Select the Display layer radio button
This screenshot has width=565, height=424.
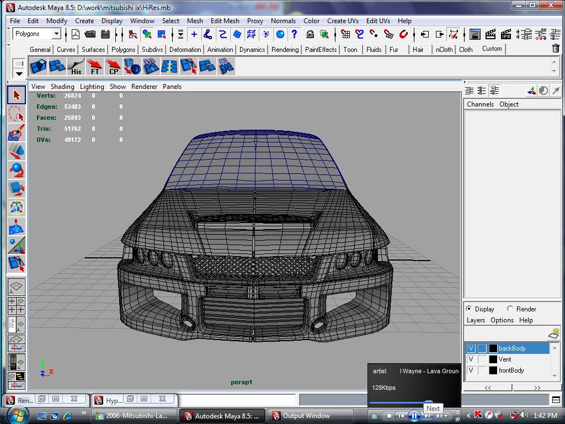coord(469,309)
